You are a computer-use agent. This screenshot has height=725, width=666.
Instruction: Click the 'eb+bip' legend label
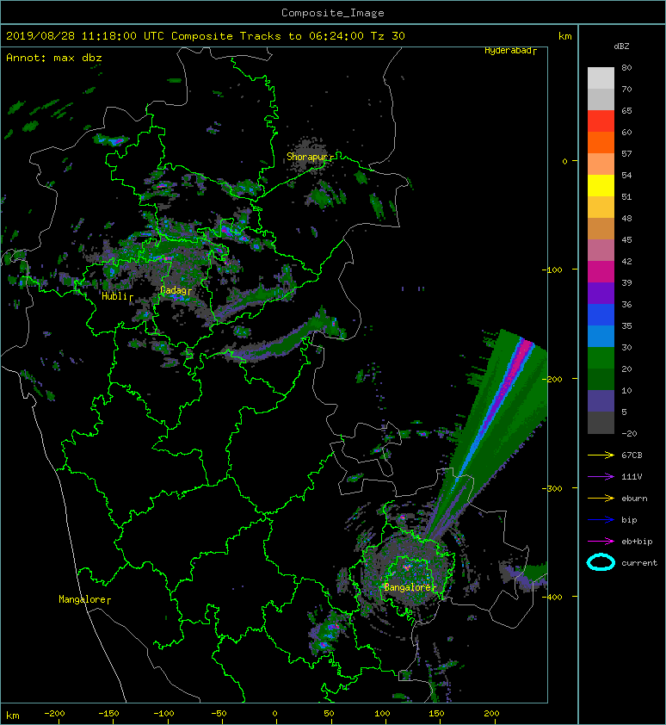click(637, 541)
